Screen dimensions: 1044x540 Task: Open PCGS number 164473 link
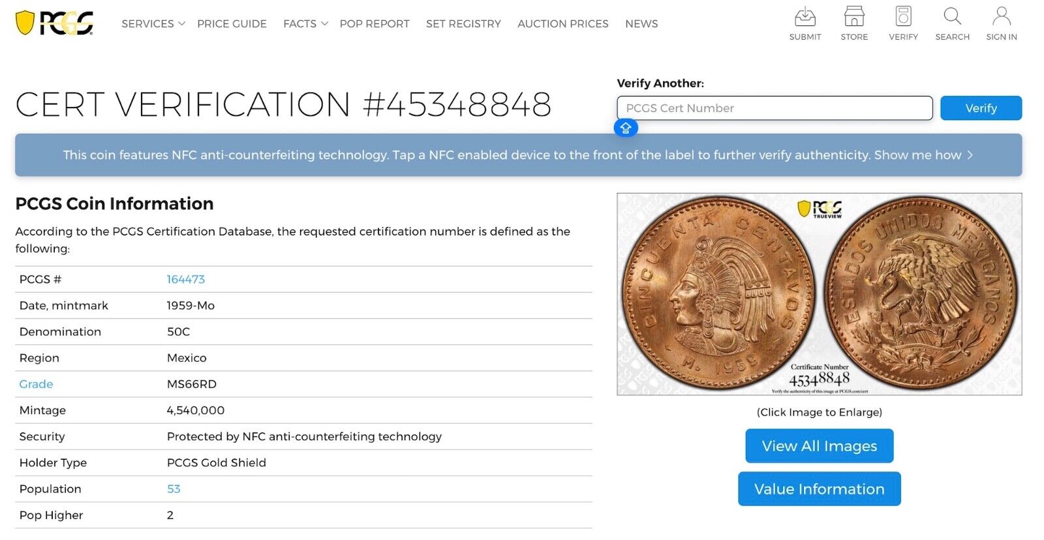point(186,279)
